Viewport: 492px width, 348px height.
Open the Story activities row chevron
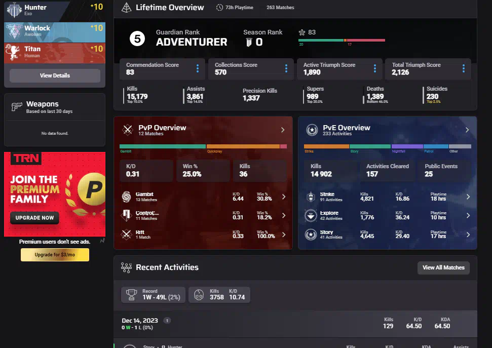coord(468,235)
